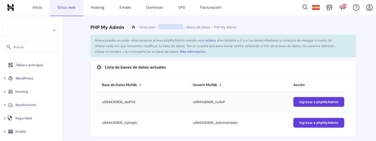Image resolution: width=376 pixels, height=141 pixels.
Task: Click the Buscar search field
Action: click(30, 47)
